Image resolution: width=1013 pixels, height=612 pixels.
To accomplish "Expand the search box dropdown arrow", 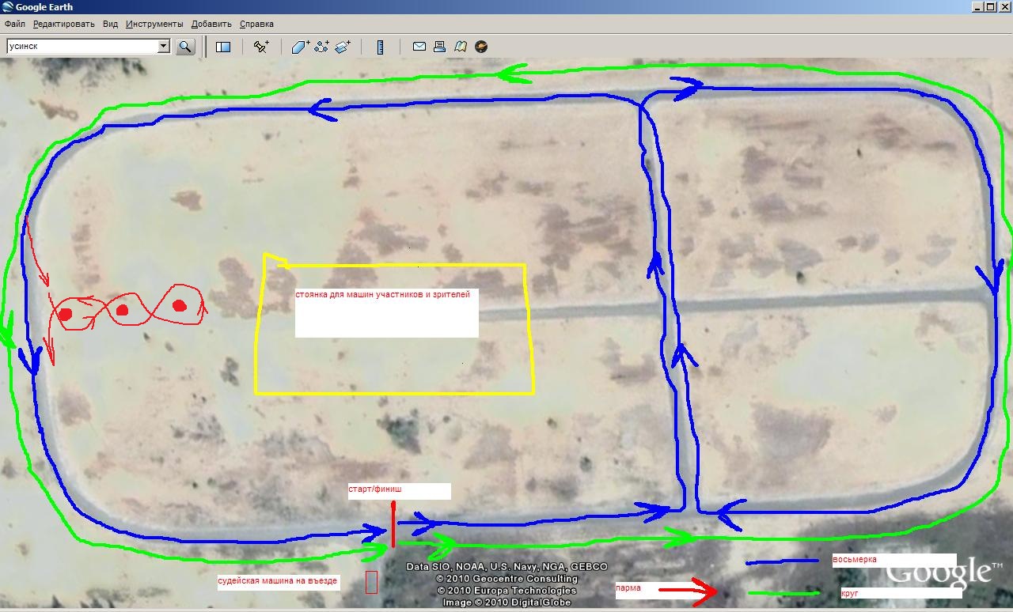I will pos(164,46).
